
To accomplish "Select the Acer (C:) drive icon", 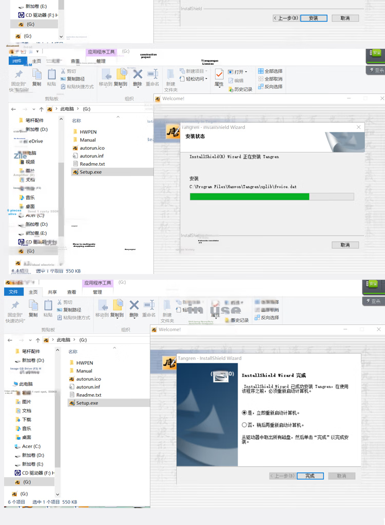I will click(17, 446).
